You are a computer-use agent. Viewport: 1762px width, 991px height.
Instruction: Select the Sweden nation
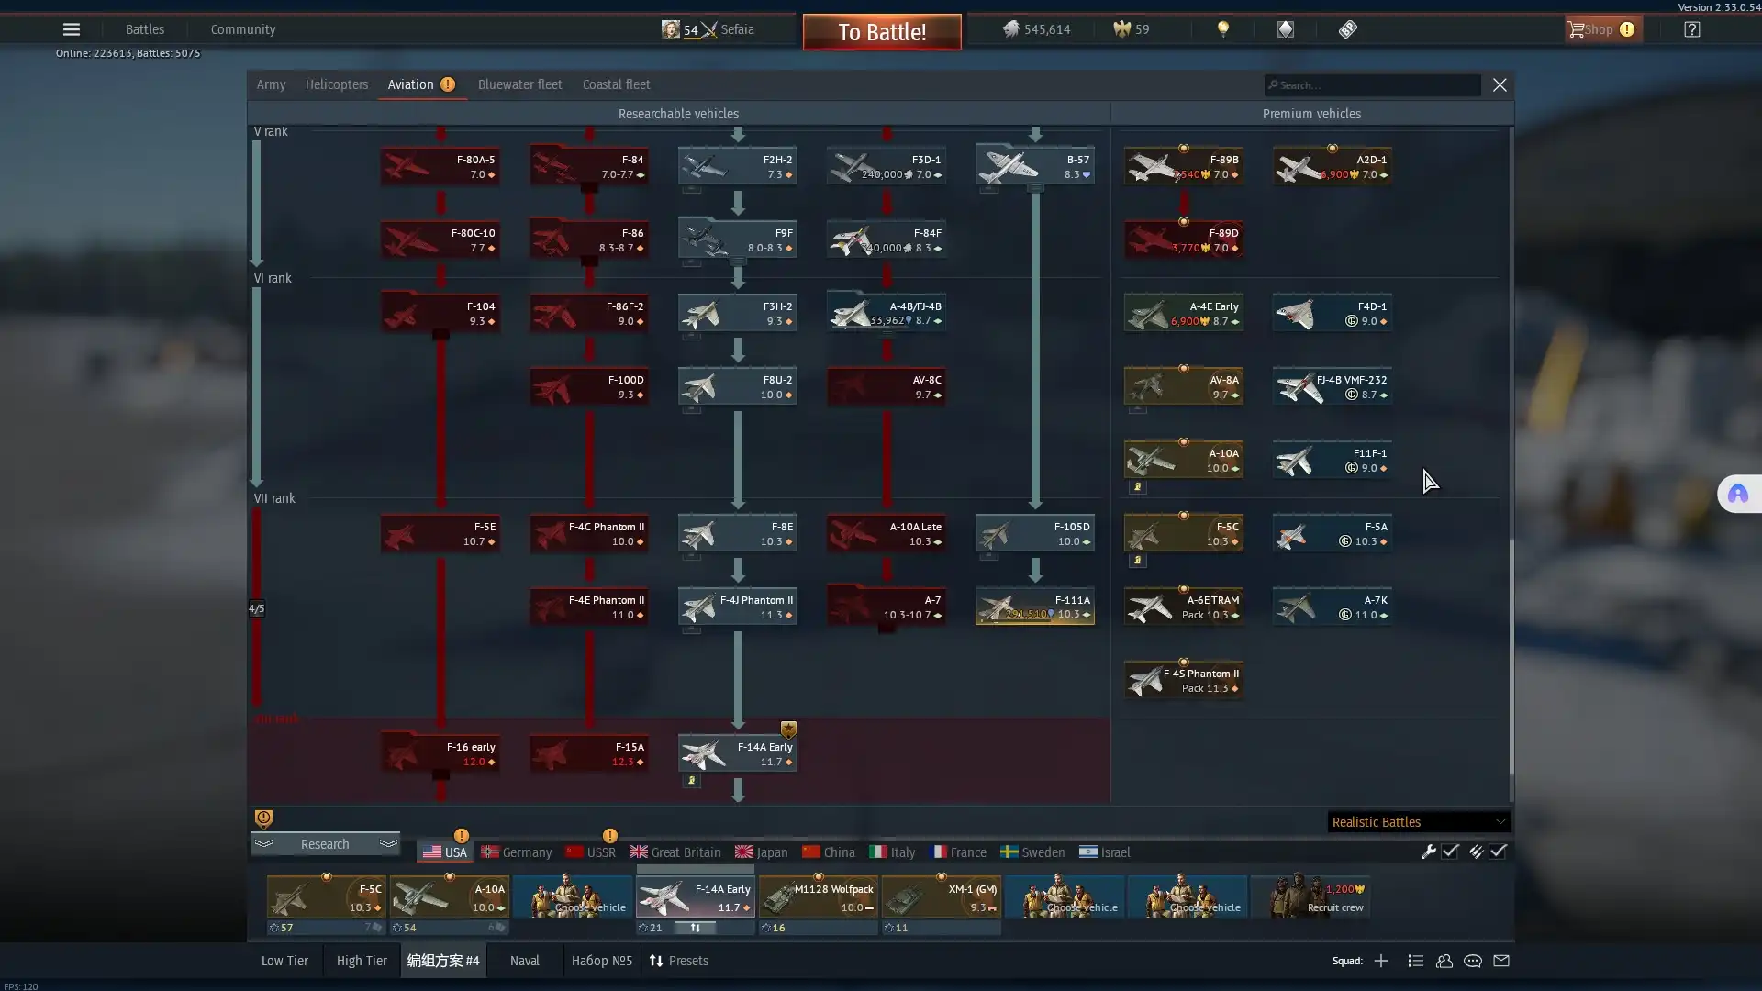[x=1032, y=852]
